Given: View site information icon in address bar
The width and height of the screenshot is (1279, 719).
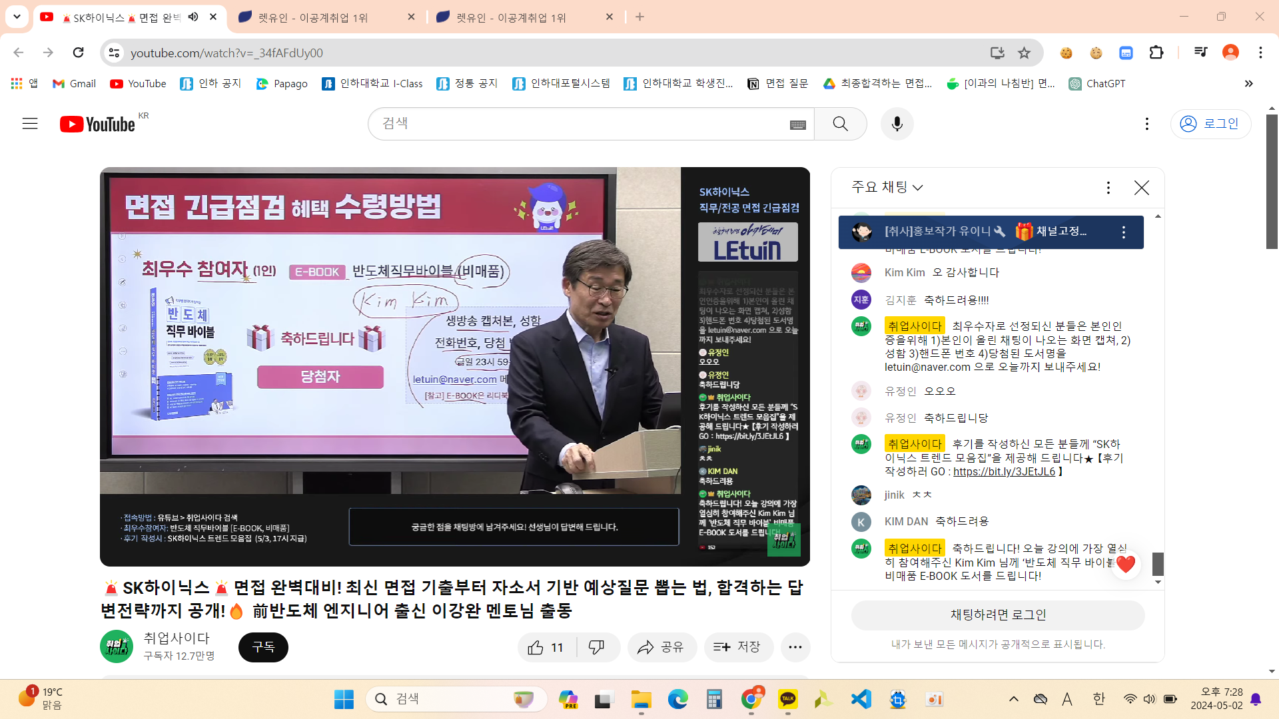Looking at the screenshot, I should point(115,53).
